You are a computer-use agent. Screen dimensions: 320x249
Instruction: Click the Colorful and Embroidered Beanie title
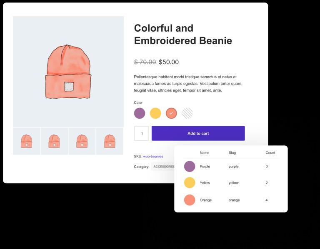point(183,34)
